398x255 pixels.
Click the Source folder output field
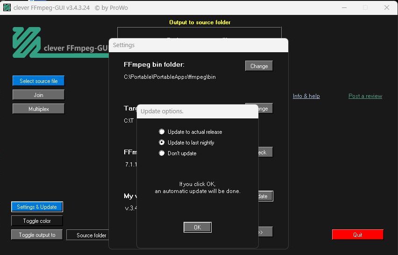[88, 235]
